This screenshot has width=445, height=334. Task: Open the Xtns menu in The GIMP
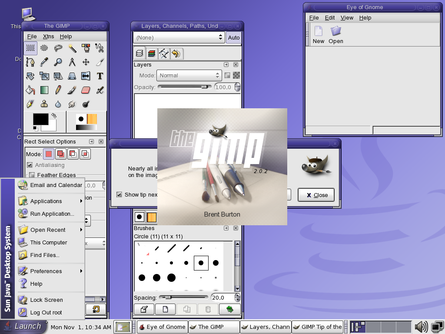point(49,37)
